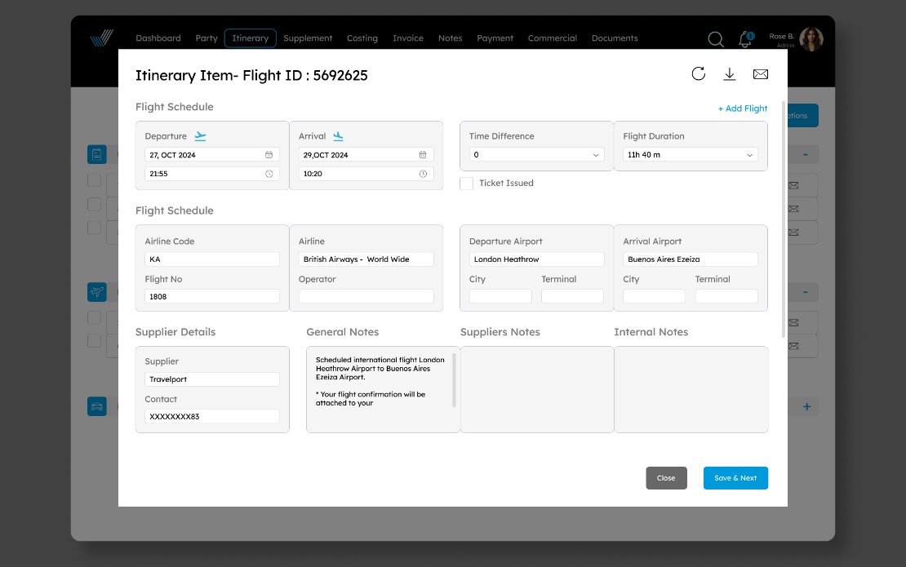Click the Suppliers Notes text area
The width and height of the screenshot is (906, 567).
point(537,389)
